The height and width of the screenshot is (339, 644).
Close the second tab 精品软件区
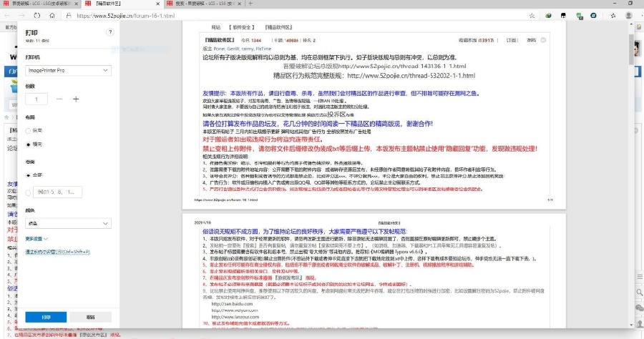click(158, 4)
